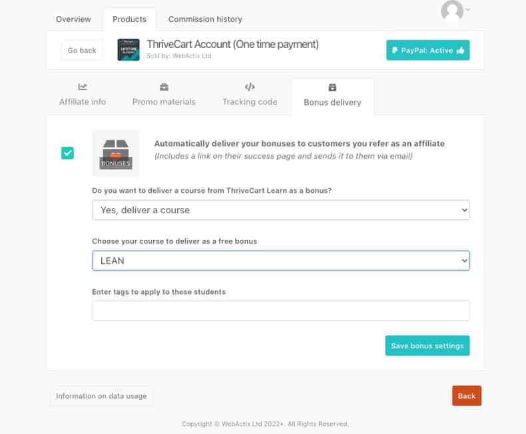Click 'Sold by: WebActix Ltd' text

tap(179, 56)
